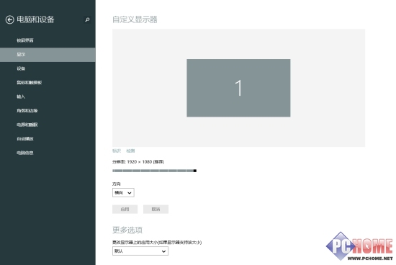Click the 标识 identify link

pos(117,151)
